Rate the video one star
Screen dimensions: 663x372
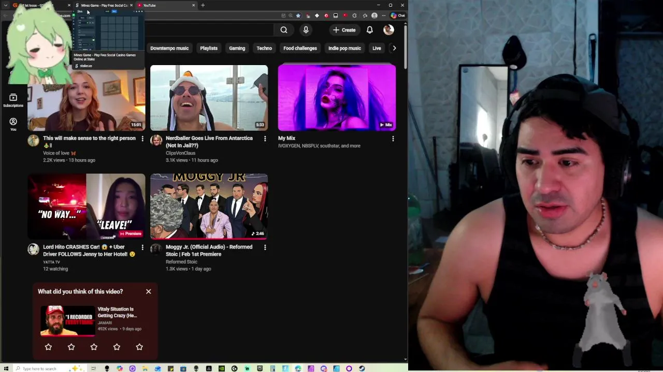[x=48, y=347]
